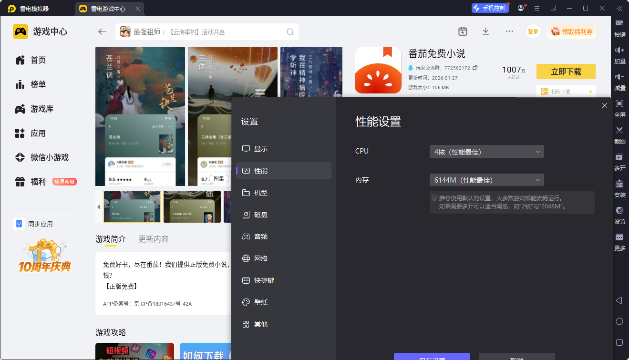
Task: Open the multi-instance (多开) tool
Action: click(619, 157)
